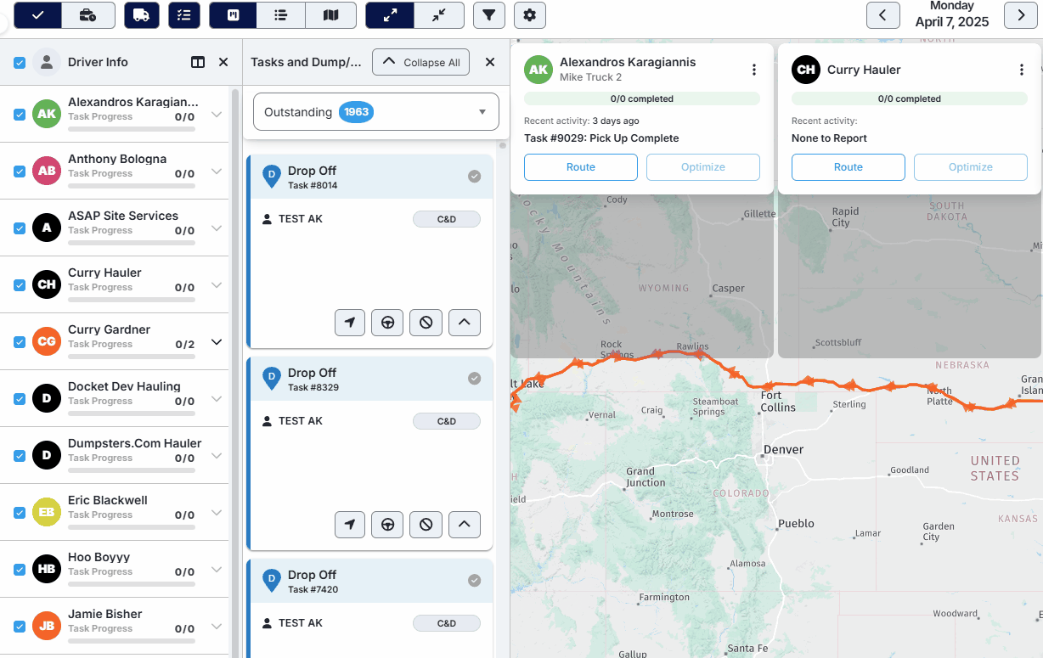
Task: Uncheck Eric Blackwell driver checkbox
Action: pyautogui.click(x=20, y=512)
